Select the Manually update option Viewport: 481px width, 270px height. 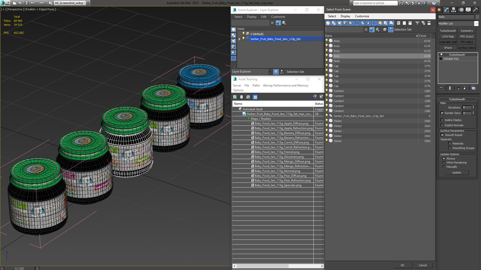click(x=444, y=167)
